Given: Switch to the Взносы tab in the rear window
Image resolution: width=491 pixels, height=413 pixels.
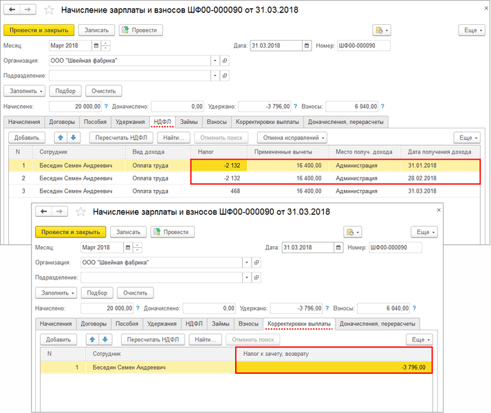Looking at the screenshot, I should click(x=216, y=122).
